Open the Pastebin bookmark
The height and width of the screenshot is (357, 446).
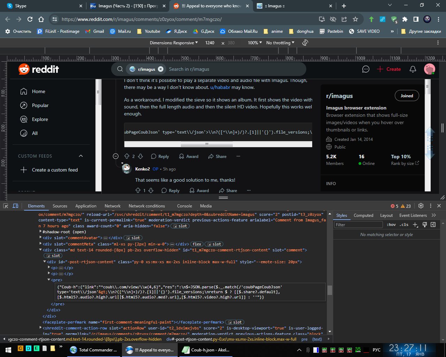[331, 31]
